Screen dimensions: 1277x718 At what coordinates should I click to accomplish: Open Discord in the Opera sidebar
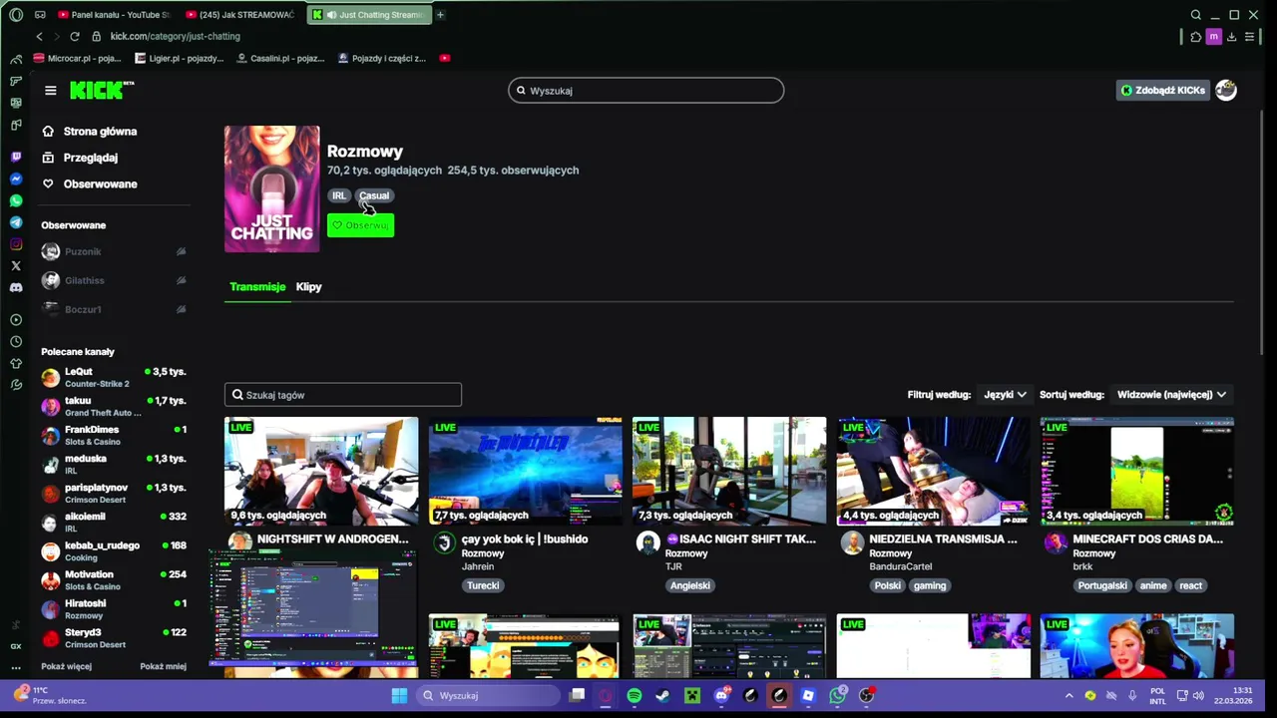(x=16, y=287)
